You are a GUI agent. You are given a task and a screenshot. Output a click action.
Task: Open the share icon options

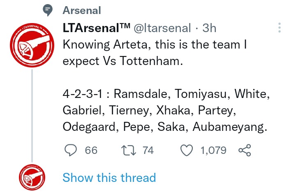(x=245, y=150)
